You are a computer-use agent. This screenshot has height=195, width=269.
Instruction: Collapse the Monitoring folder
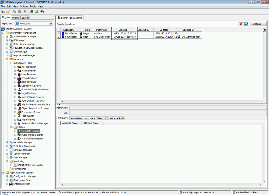[x=7, y=161]
